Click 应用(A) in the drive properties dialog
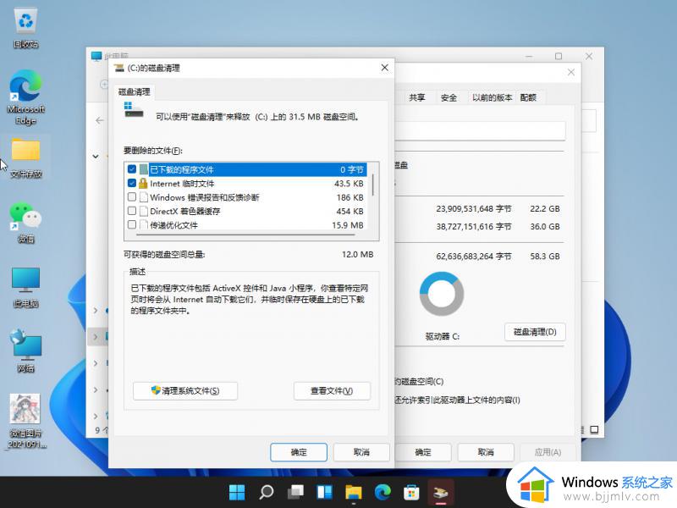 click(548, 452)
